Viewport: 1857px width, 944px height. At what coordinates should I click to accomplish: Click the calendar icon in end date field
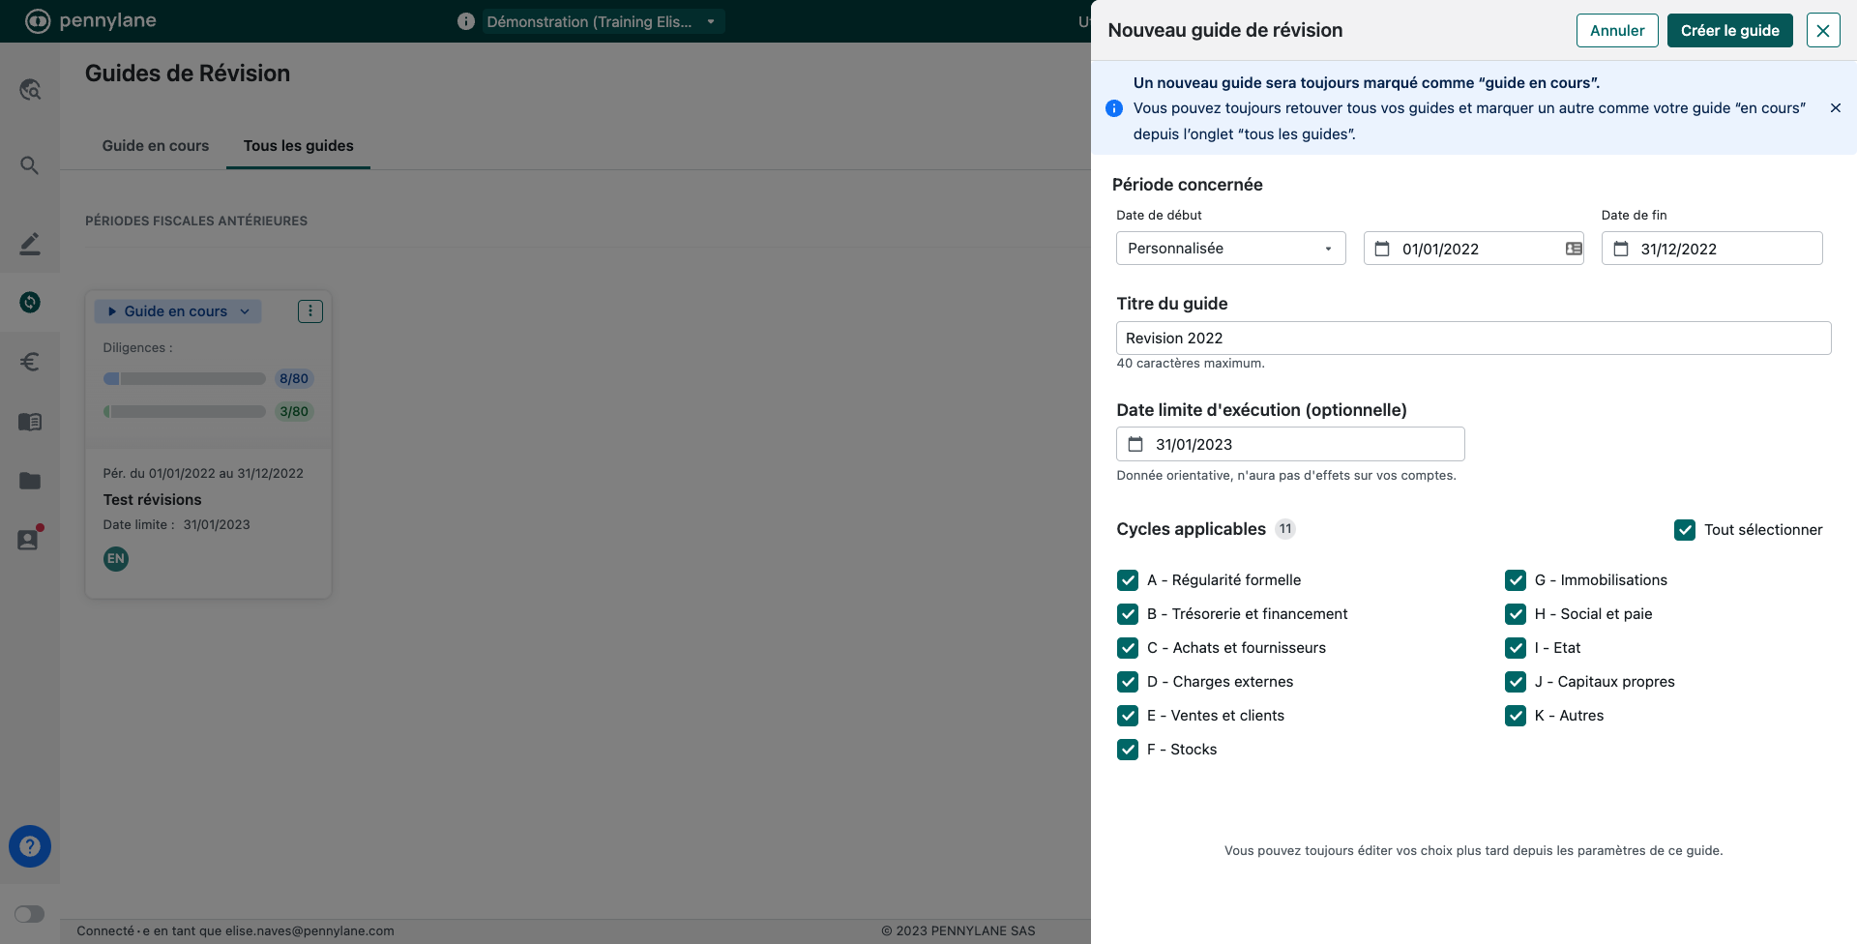pos(1621,249)
